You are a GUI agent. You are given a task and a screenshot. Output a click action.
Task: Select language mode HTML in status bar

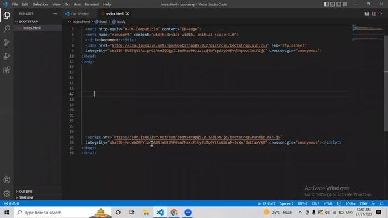tap(328, 203)
